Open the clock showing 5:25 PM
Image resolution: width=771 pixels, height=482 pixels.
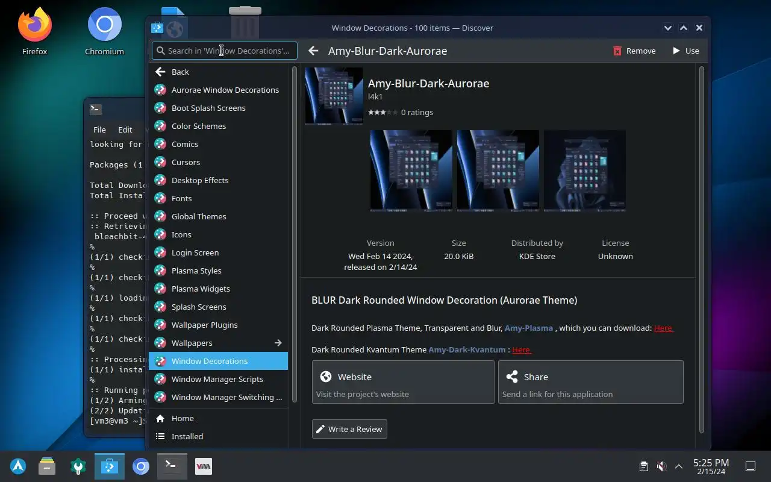click(x=711, y=466)
